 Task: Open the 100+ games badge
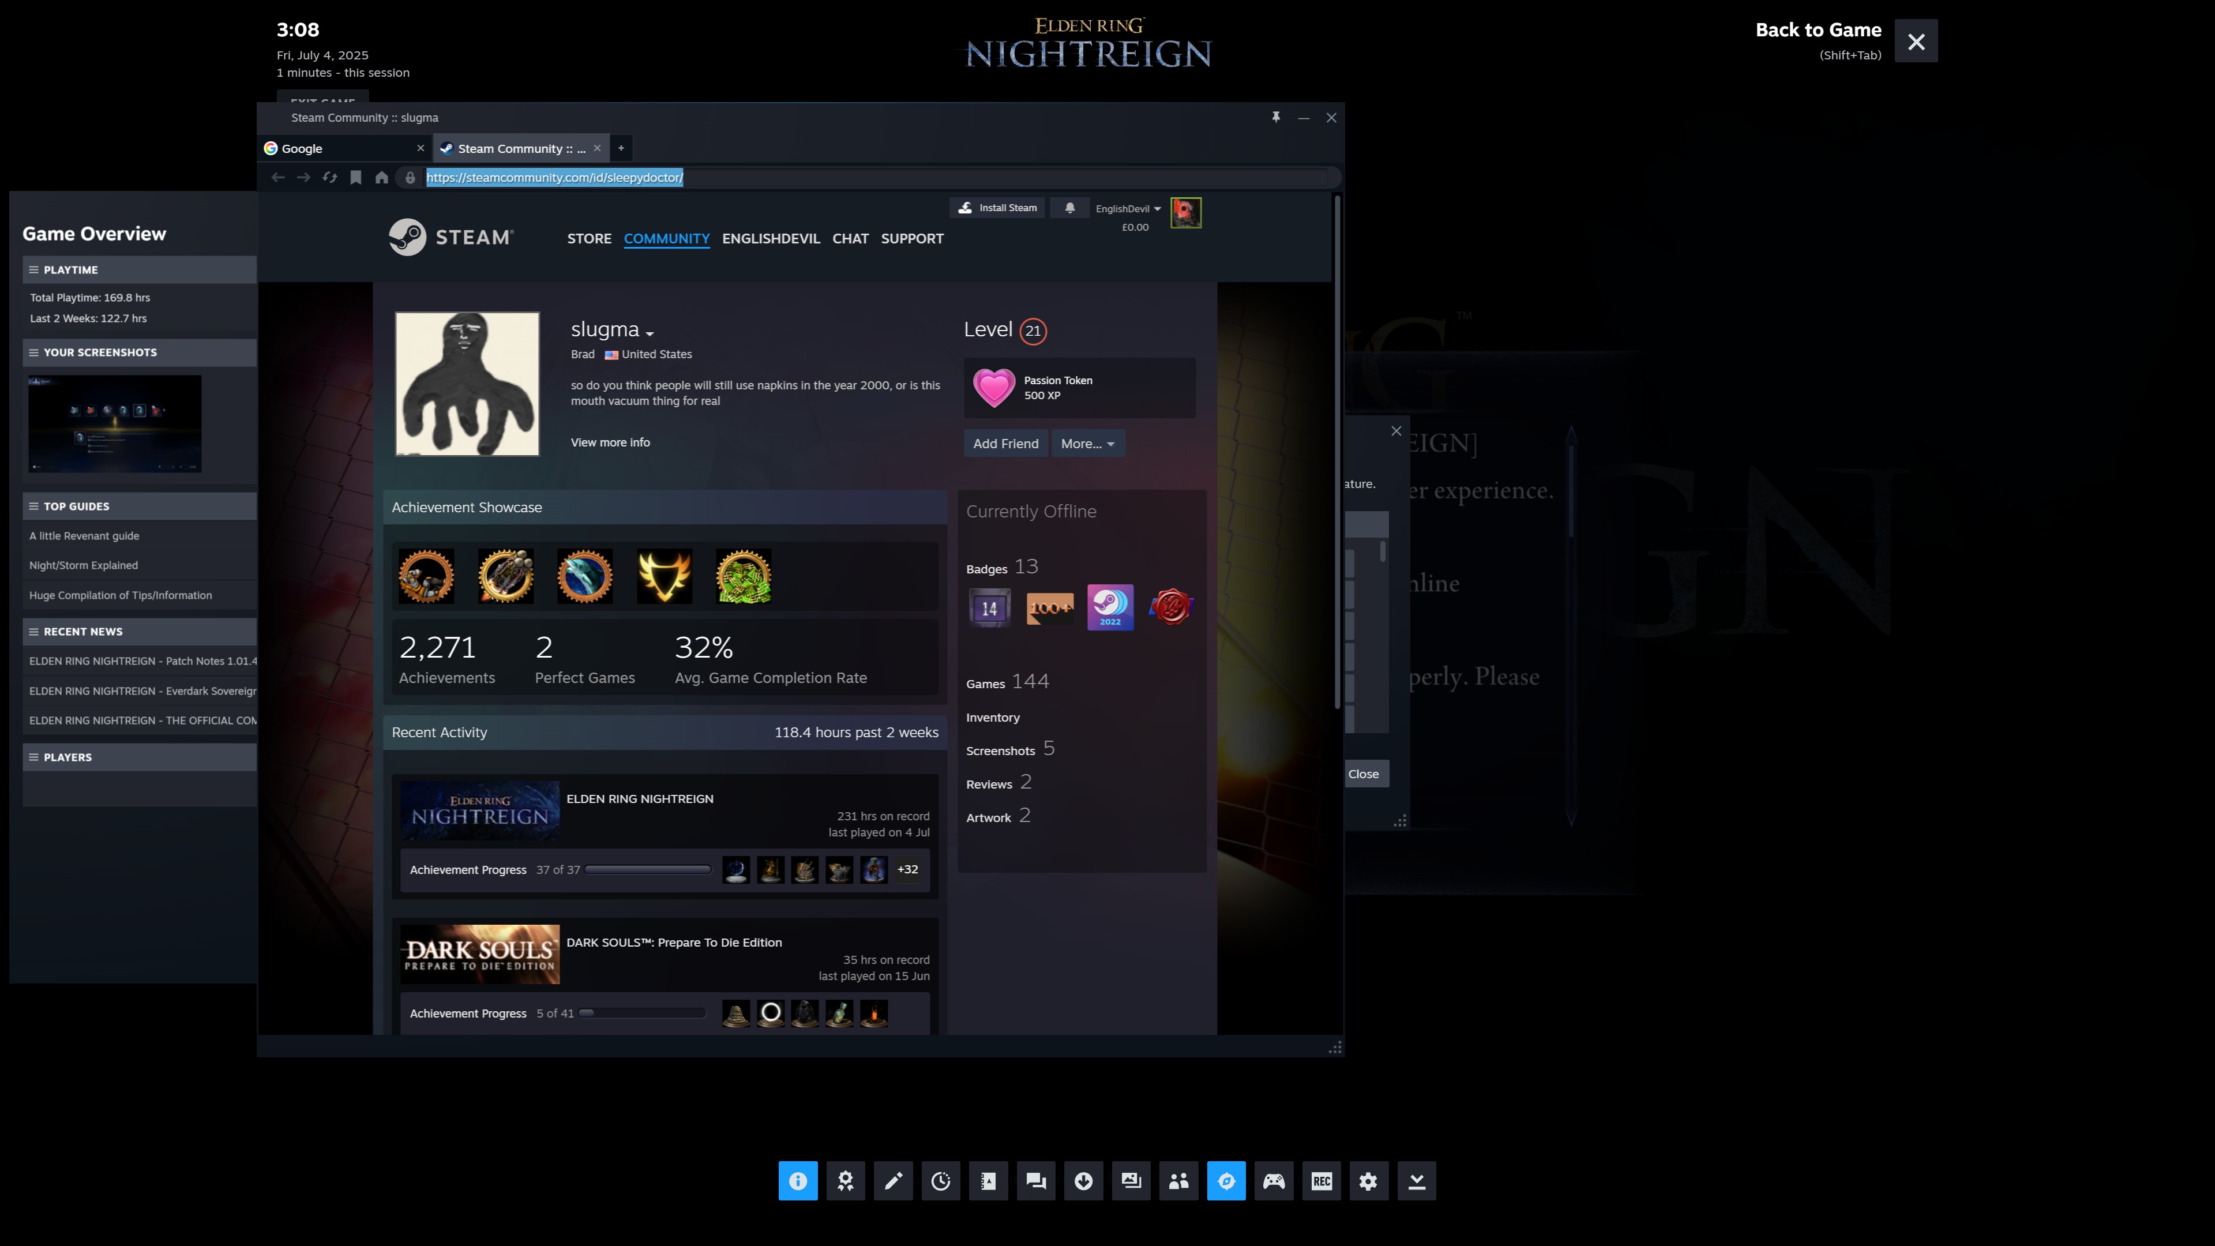coord(1050,608)
